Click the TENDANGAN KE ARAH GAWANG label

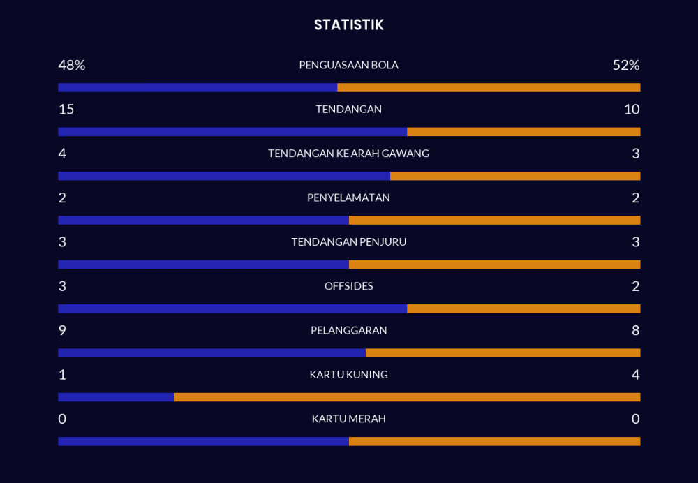[x=348, y=154]
